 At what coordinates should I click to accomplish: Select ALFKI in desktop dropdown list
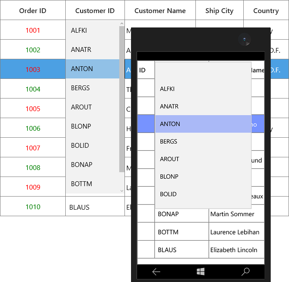93,31
